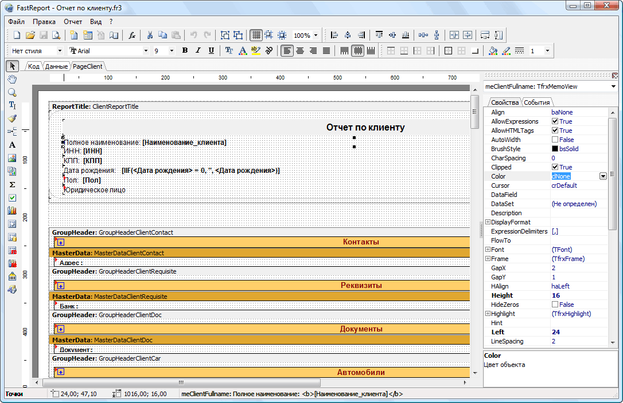
Task: Insert a Checkbox object
Action: click(x=12, y=197)
